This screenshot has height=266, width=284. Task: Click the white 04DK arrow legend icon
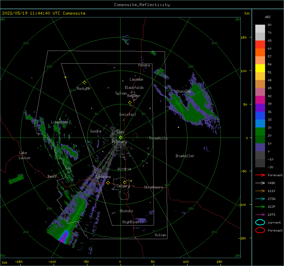[260, 183]
